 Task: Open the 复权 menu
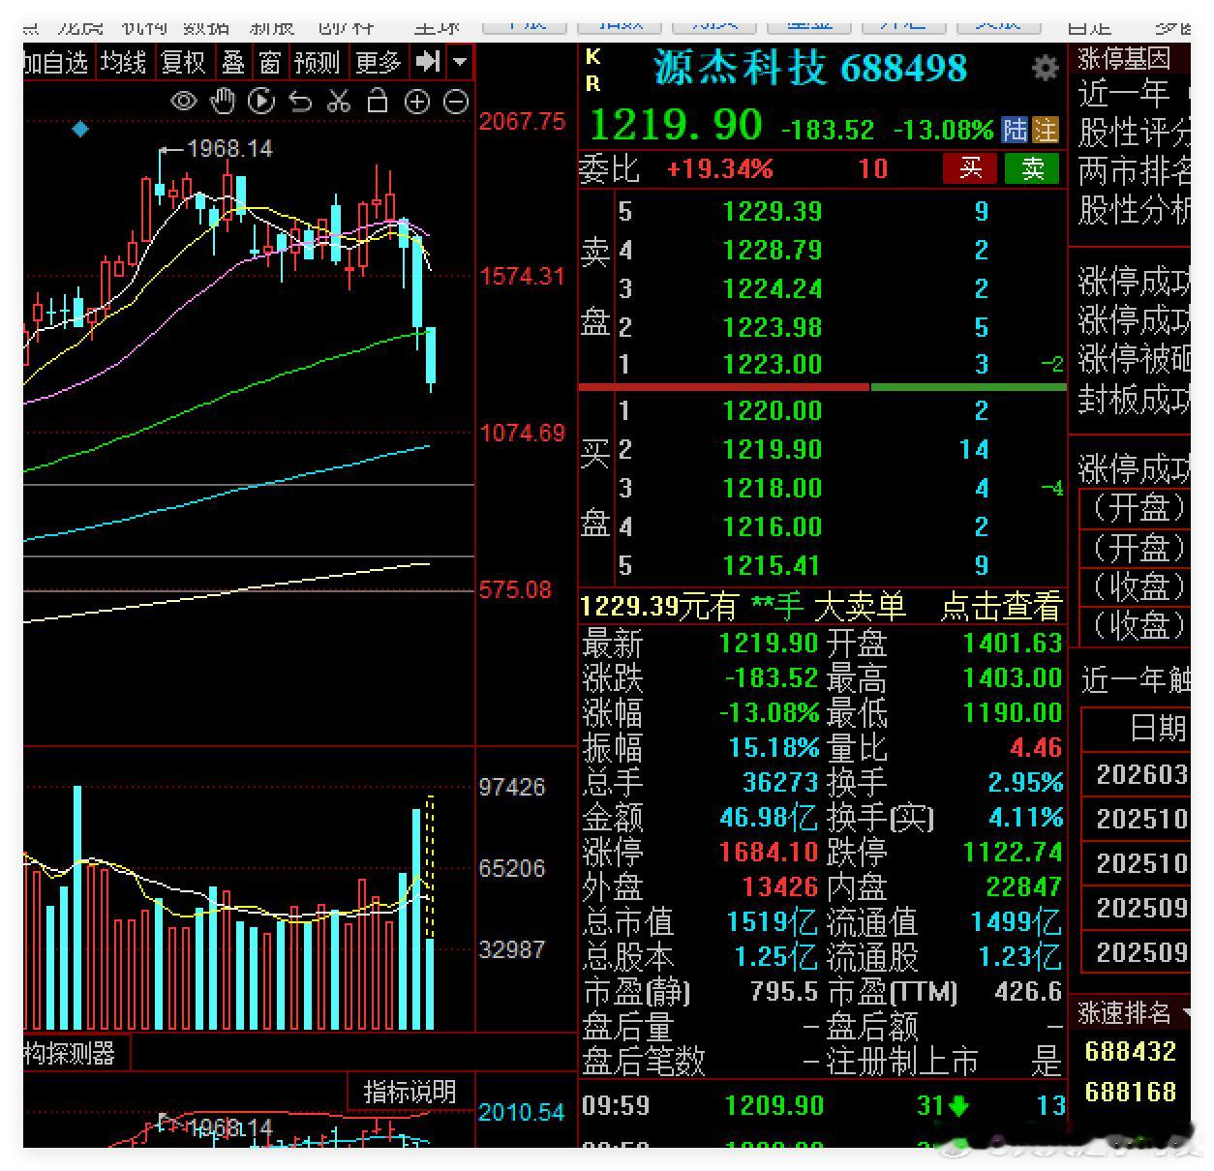click(x=184, y=63)
